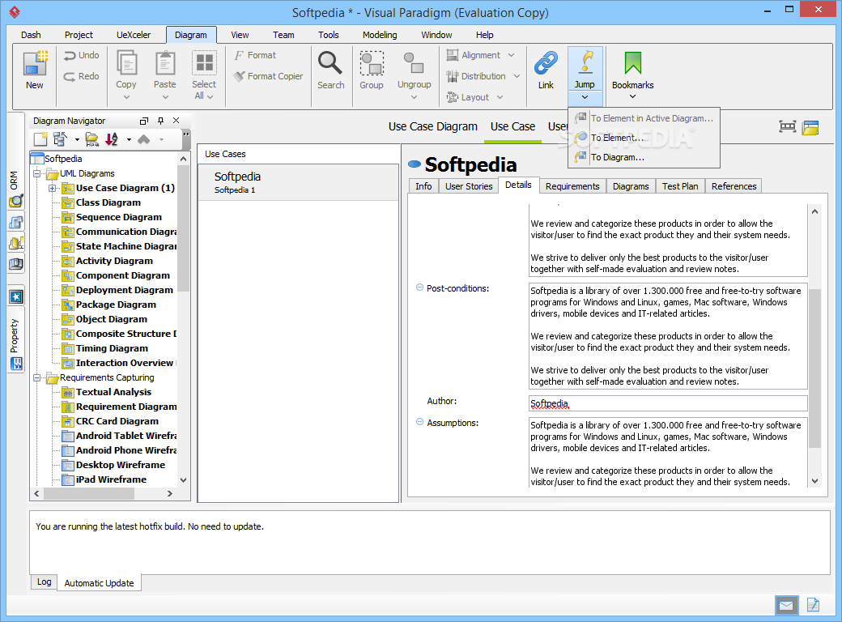Close the Diagram Navigator panel
Viewport: 842px width, 622px height.
pos(176,121)
